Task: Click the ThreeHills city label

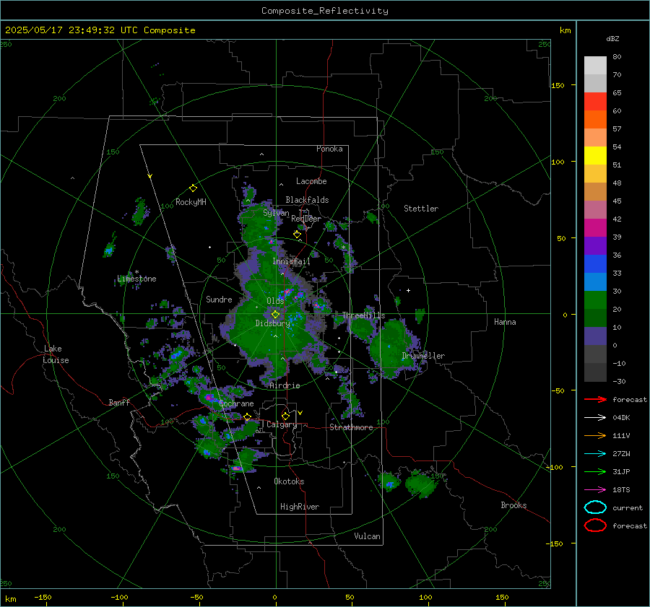Action: (x=363, y=315)
